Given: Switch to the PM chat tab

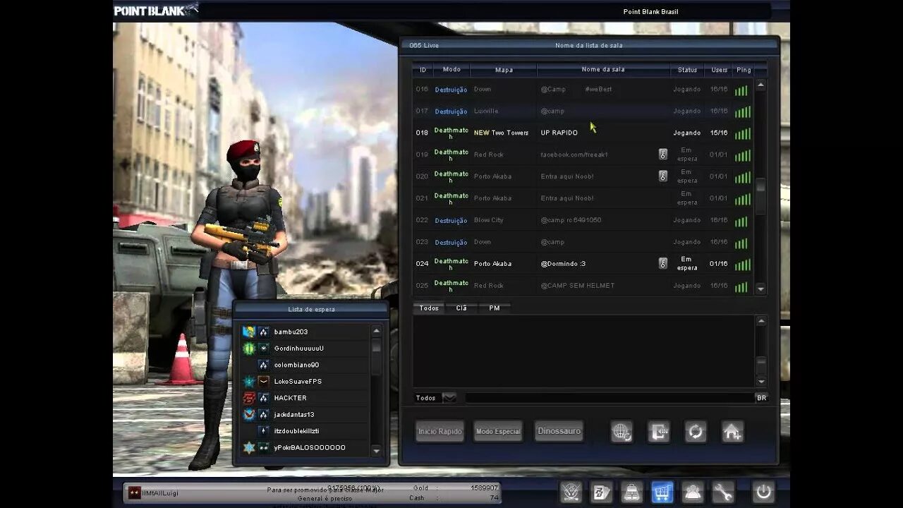Looking at the screenshot, I should (495, 308).
